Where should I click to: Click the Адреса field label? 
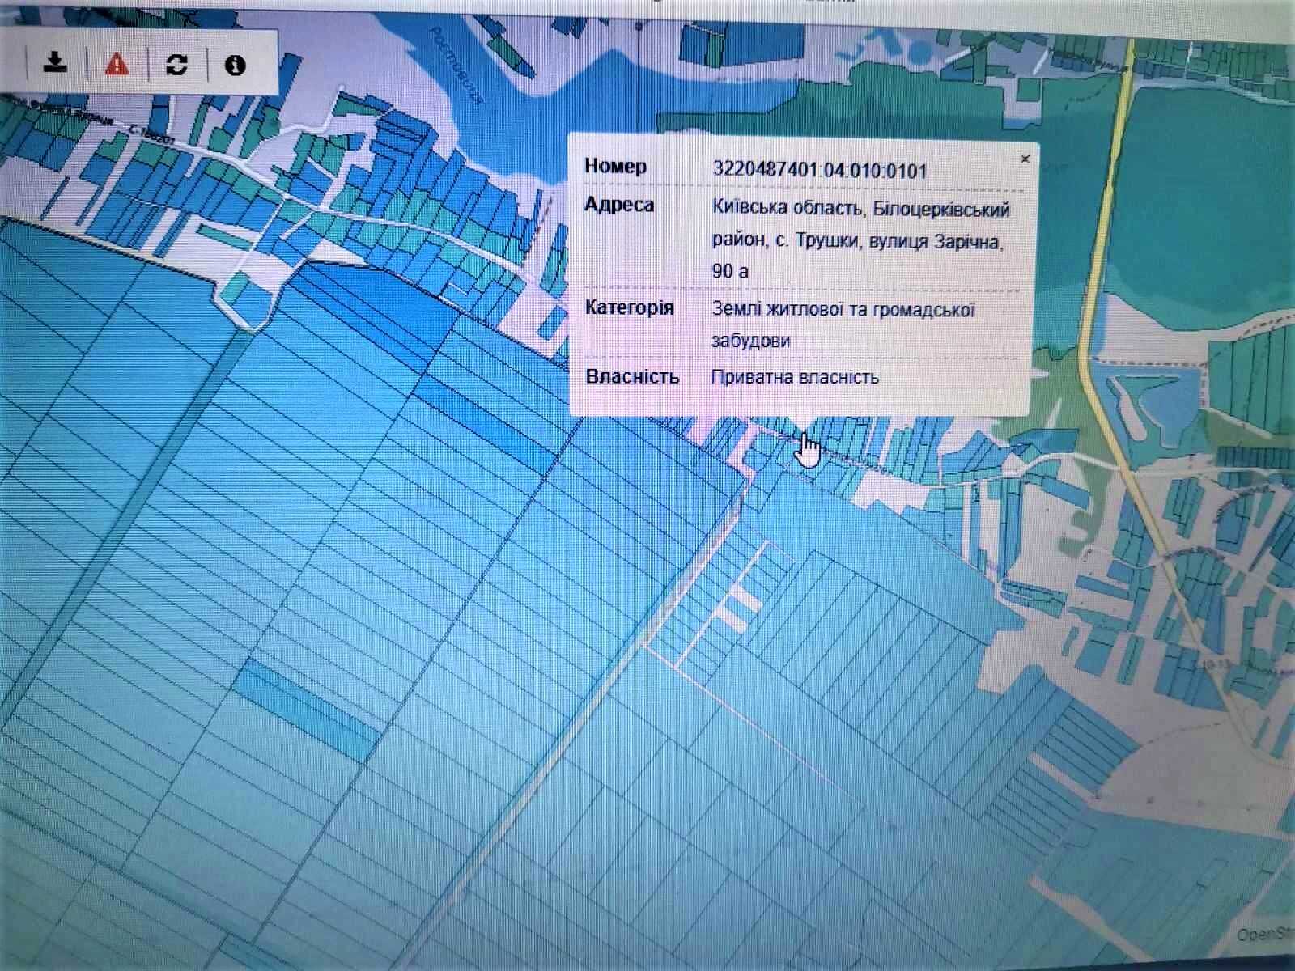[x=619, y=205]
